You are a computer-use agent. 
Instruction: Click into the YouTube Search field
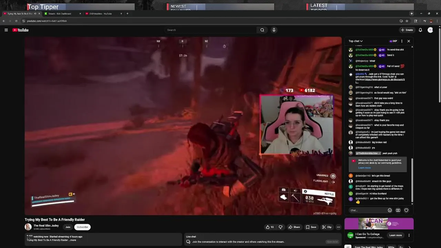coord(211,30)
